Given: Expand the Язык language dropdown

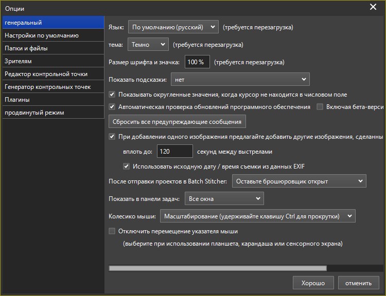Looking at the screenshot, I should pyautogui.click(x=173, y=27).
